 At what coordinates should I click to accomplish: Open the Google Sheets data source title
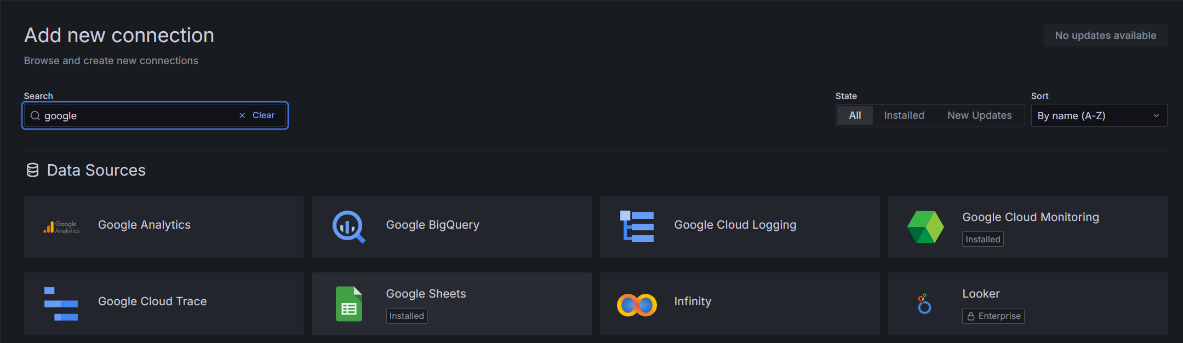(x=426, y=294)
